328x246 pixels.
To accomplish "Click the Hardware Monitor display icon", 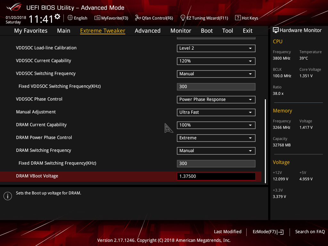I will 276,30.
